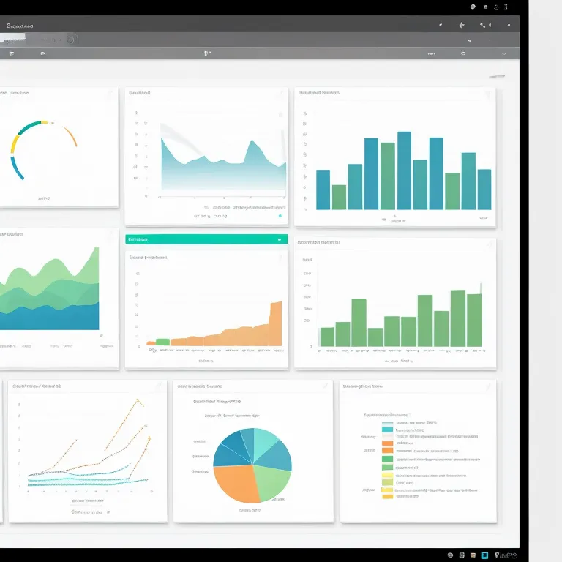Open options icon on the blue-green bar chart card

pos(488,94)
